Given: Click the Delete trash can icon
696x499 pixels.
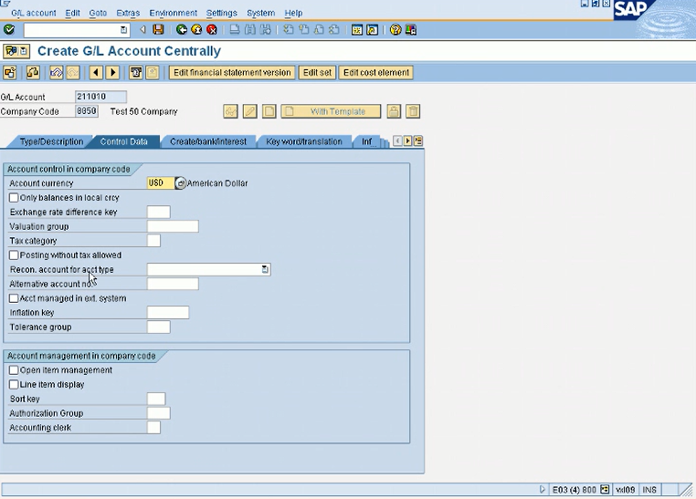Looking at the screenshot, I should pos(413,111).
